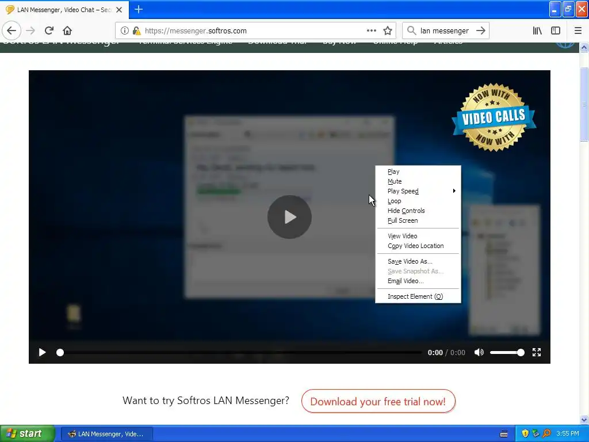Click the padlock warning security icon
This screenshot has height=442, width=589.
coord(137,31)
